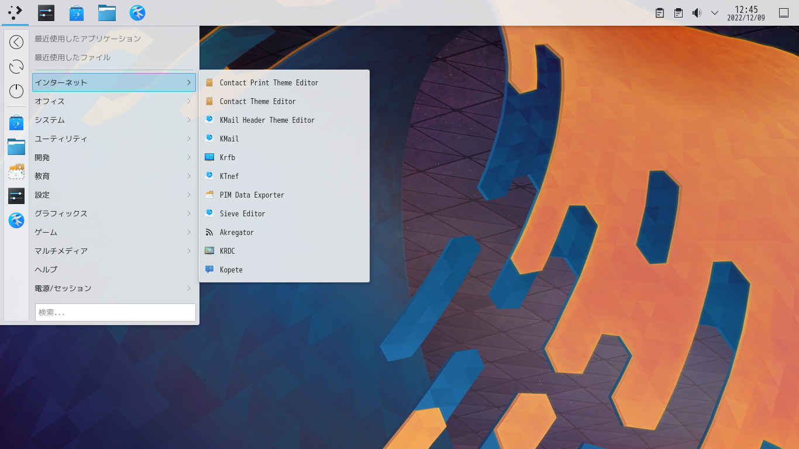Open the file manager from the launcher favorites sidebar
Viewport: 799px width, 449px height.
pos(16,147)
